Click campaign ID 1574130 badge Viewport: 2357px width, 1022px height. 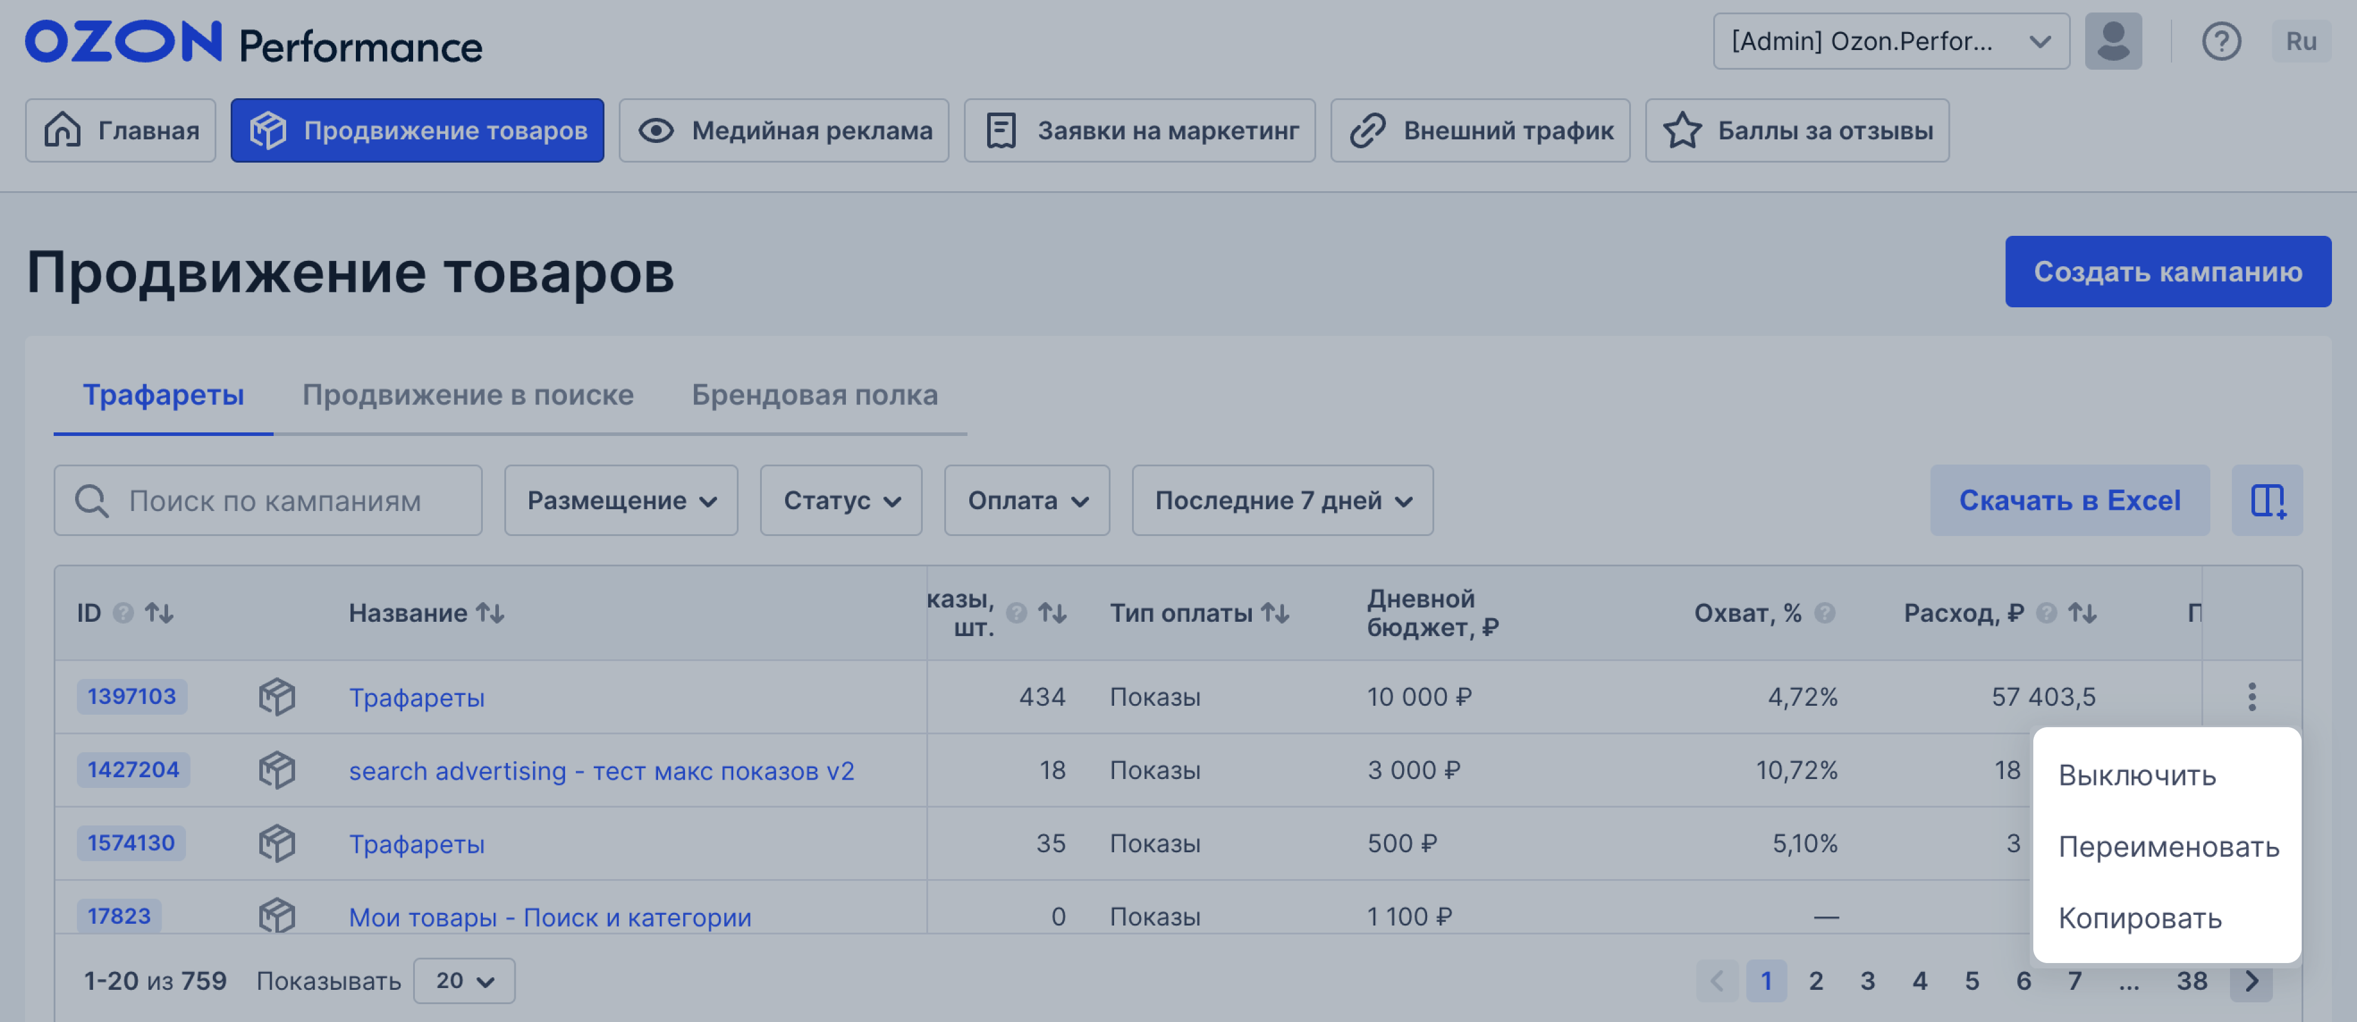click(x=131, y=843)
